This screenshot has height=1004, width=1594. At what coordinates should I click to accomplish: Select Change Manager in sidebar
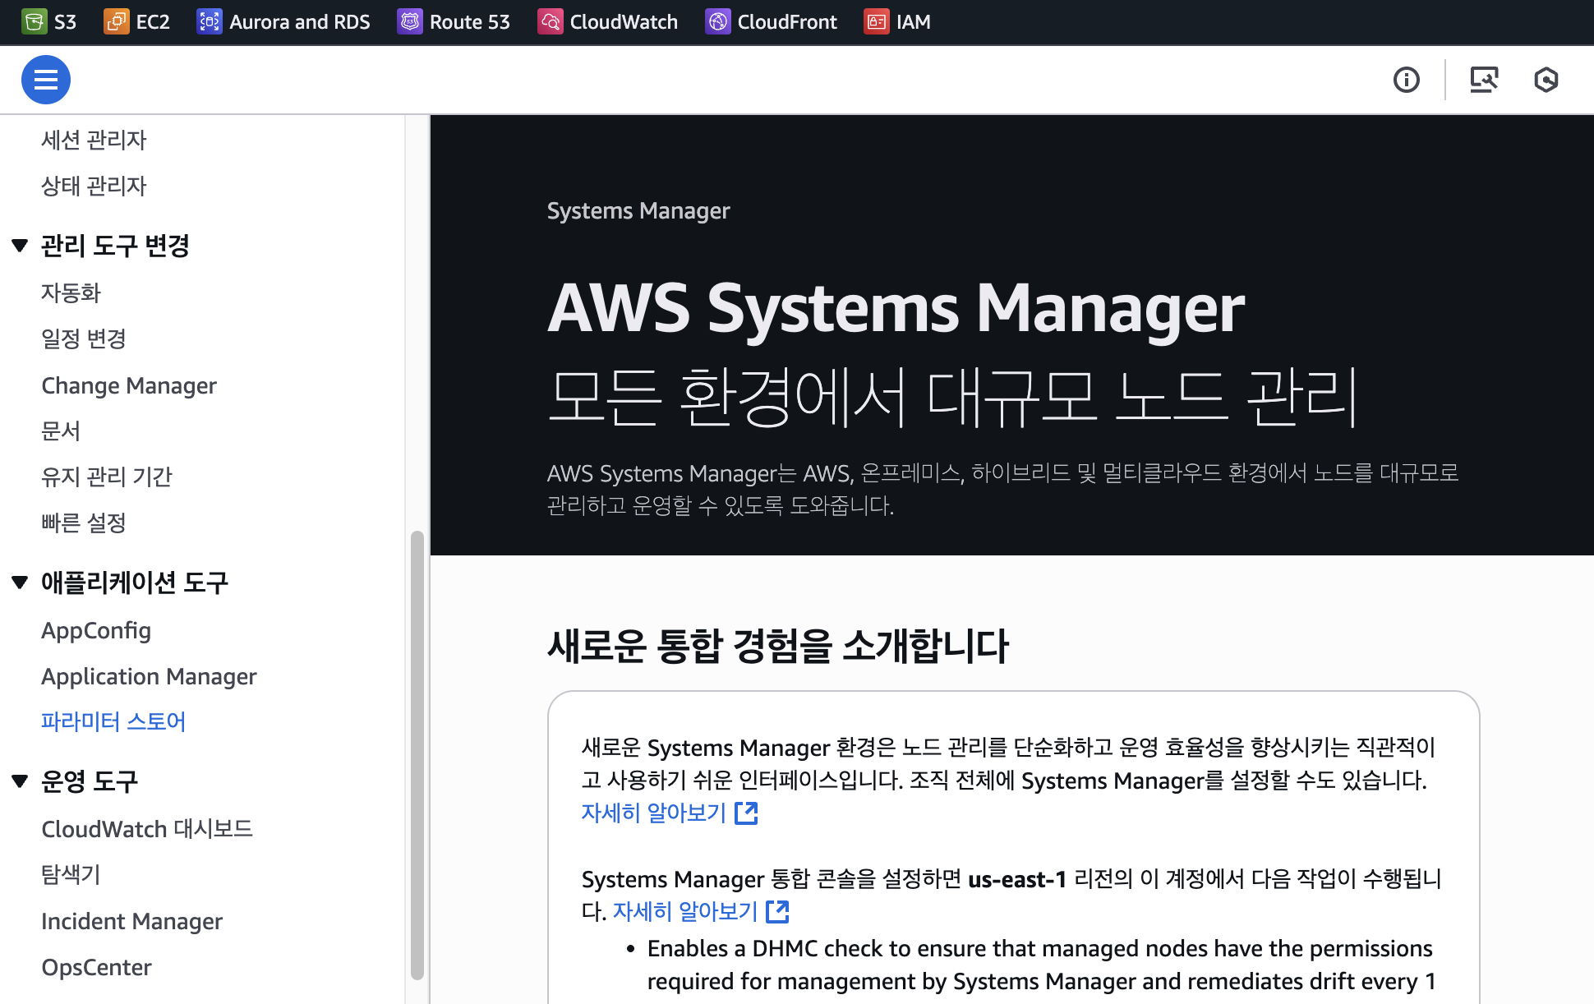click(129, 385)
